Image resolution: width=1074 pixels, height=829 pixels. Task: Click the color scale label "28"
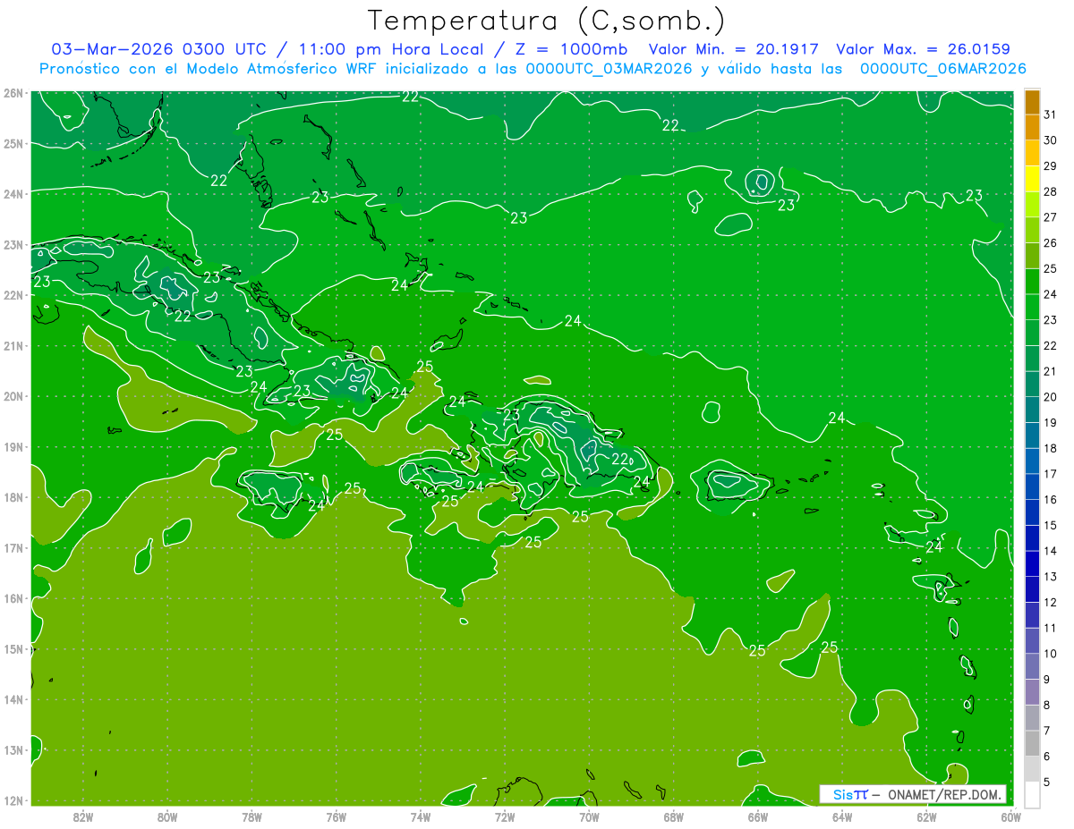pyautogui.click(x=1050, y=191)
